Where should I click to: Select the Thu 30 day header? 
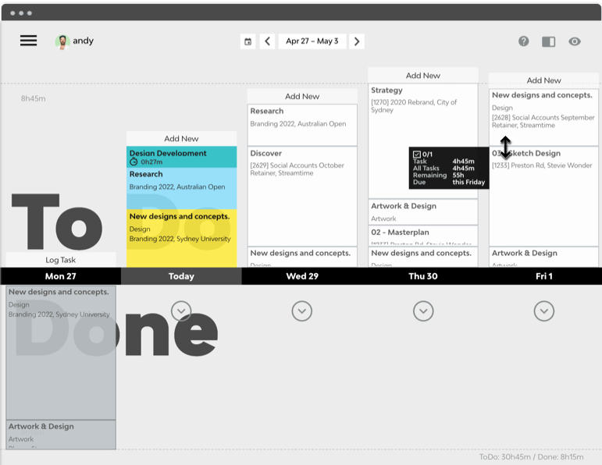click(423, 276)
